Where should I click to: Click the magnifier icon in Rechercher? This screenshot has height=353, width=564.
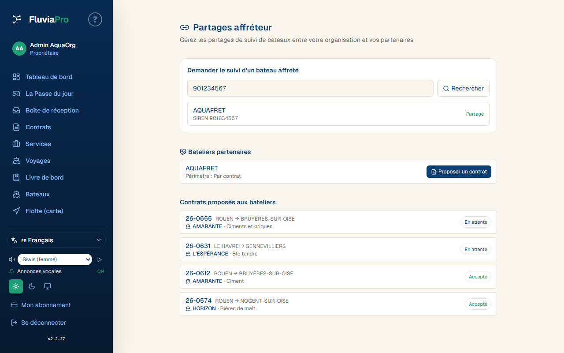[446, 88]
